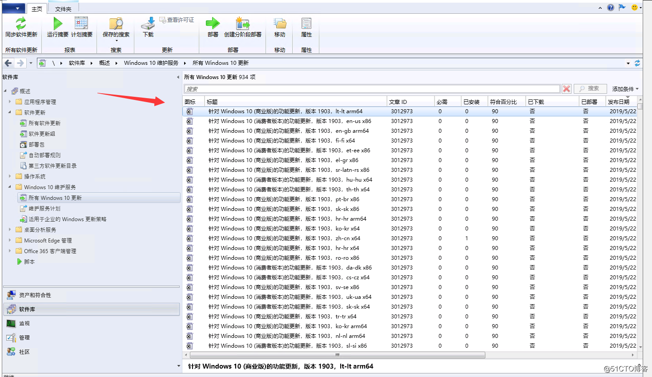This screenshot has height=377, width=652.
Task: Sort by 发布日期 column header
Action: 621,102
